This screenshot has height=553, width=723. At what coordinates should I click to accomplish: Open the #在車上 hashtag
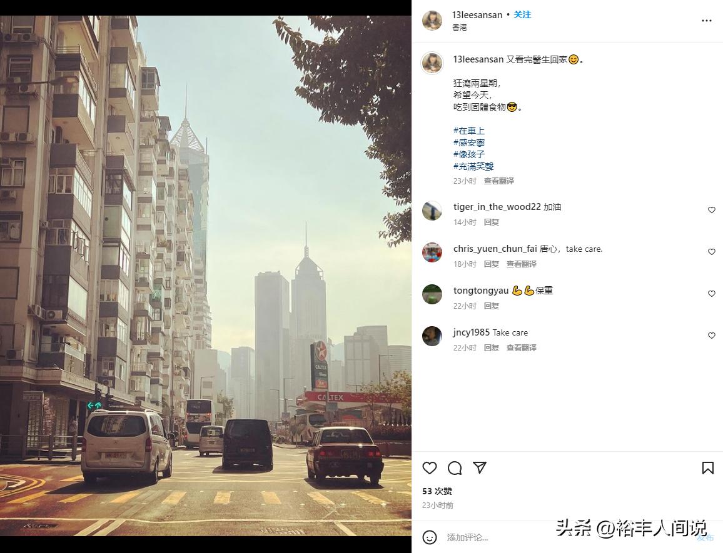[469, 131]
